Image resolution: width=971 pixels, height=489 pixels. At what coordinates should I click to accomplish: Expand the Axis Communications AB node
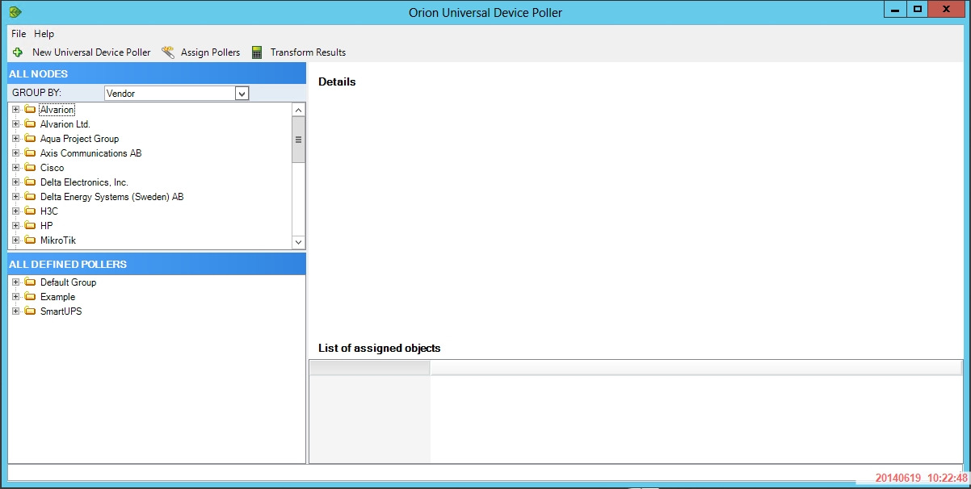coord(15,153)
